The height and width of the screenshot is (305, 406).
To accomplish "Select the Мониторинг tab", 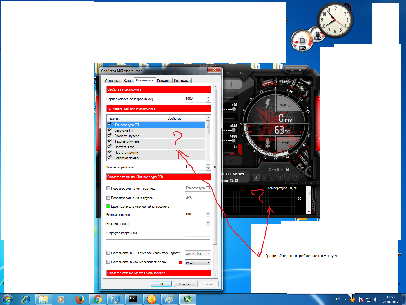I will 145,80.
